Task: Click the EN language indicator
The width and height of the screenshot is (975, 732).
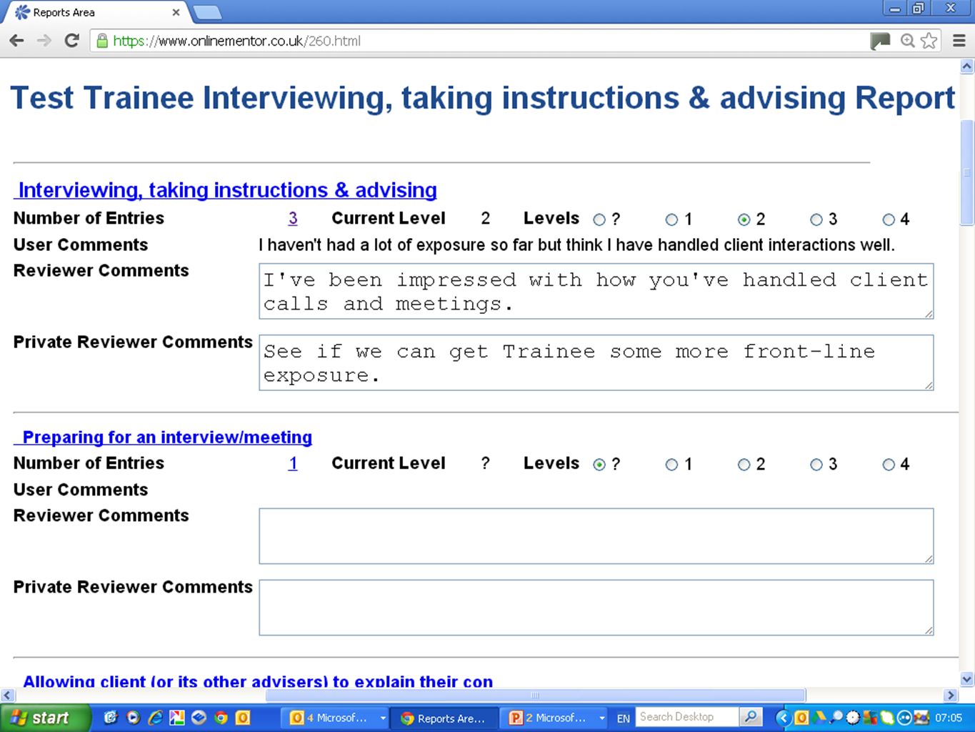Action: [x=624, y=718]
